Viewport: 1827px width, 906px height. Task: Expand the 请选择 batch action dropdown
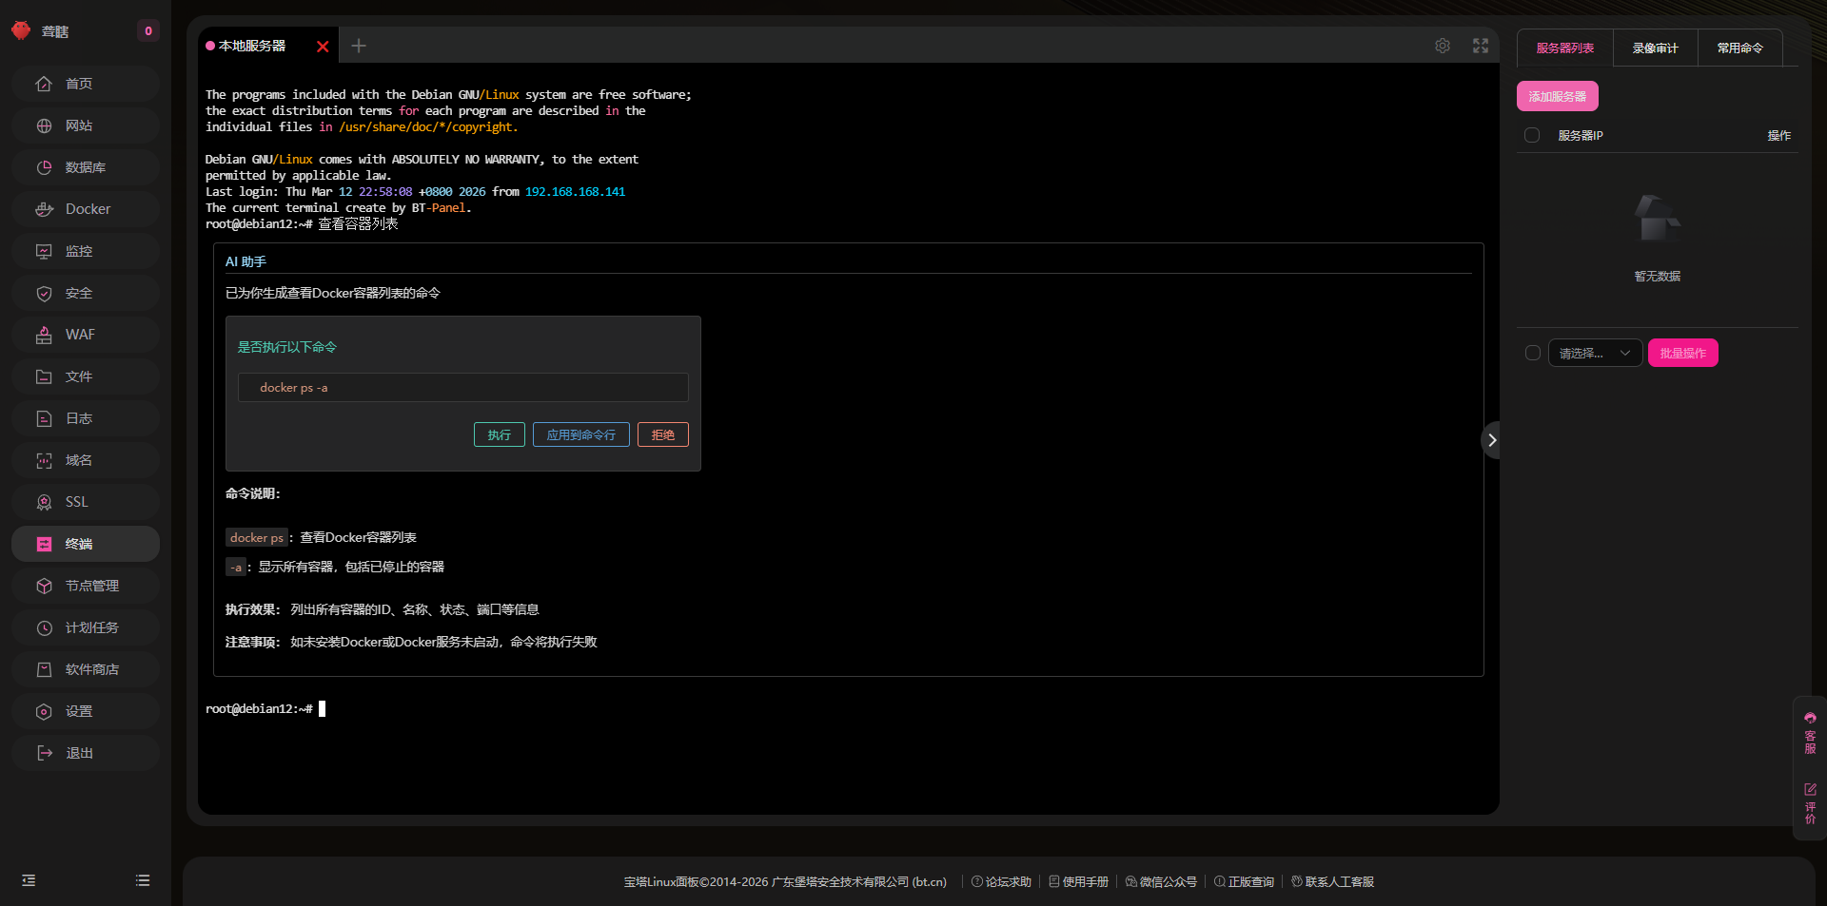point(1595,353)
